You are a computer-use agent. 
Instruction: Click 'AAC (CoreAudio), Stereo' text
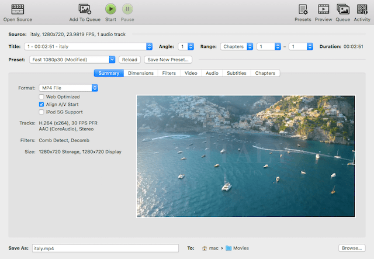click(66, 129)
